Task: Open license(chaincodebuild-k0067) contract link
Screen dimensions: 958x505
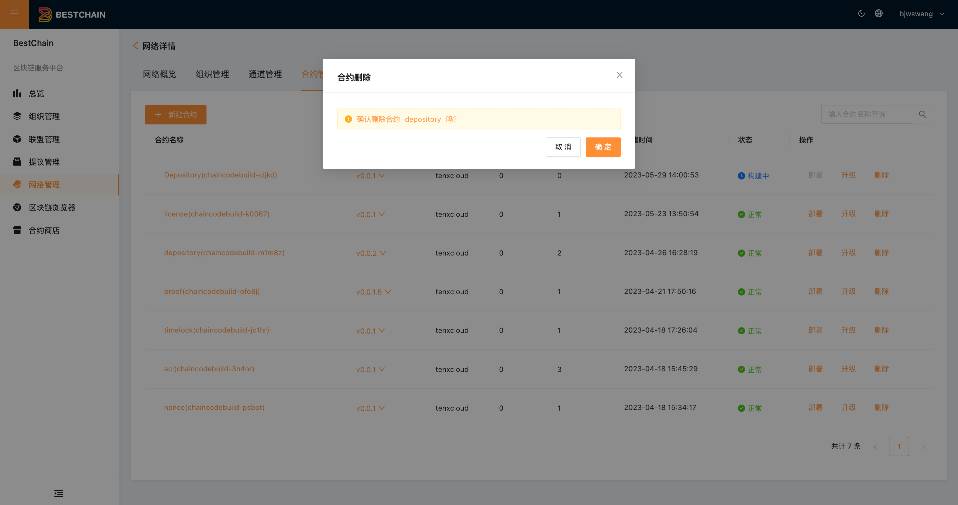Action: (217, 214)
